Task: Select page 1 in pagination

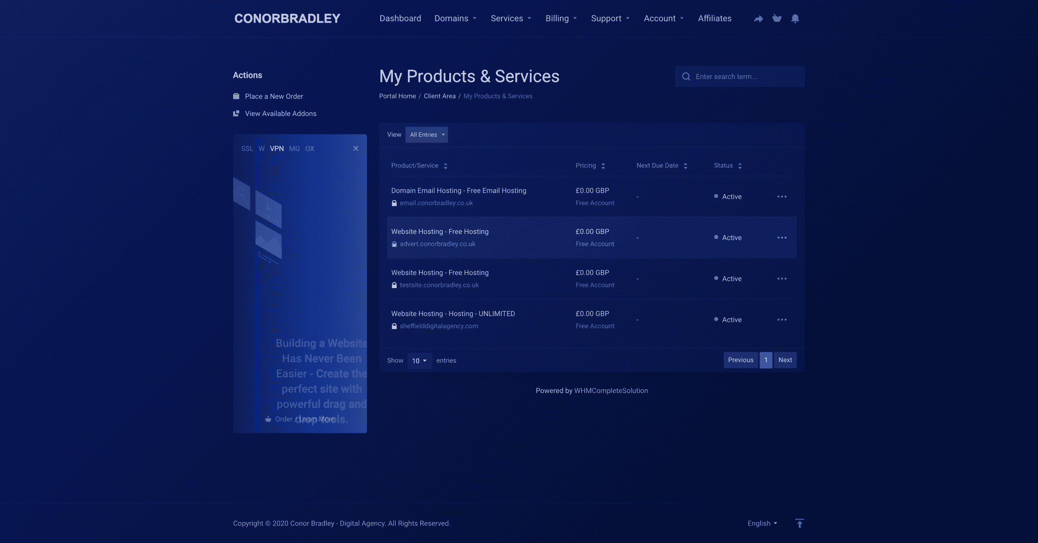Action: coord(766,360)
